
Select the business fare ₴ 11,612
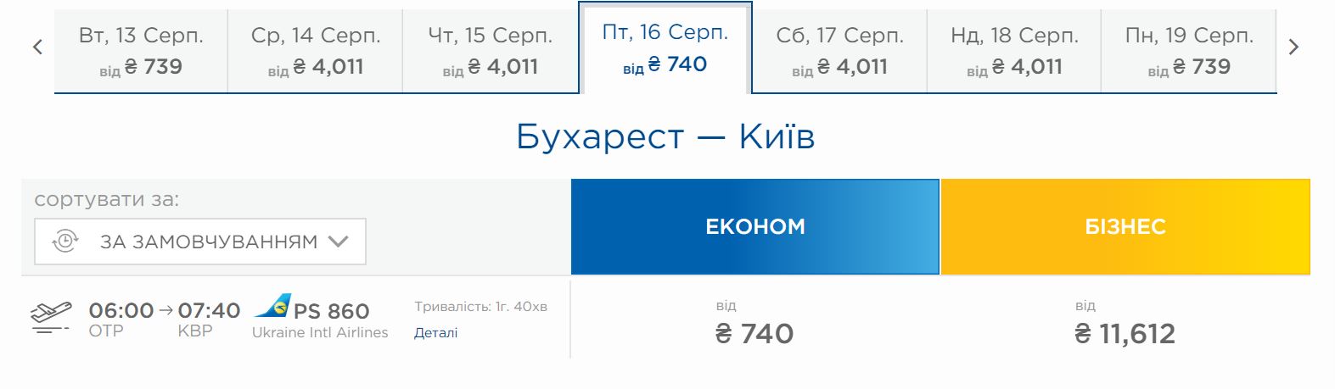[1125, 333]
